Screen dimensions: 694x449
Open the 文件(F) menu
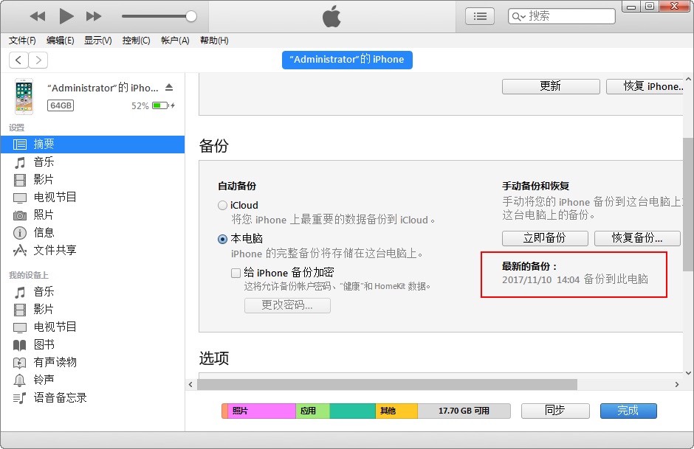click(22, 41)
